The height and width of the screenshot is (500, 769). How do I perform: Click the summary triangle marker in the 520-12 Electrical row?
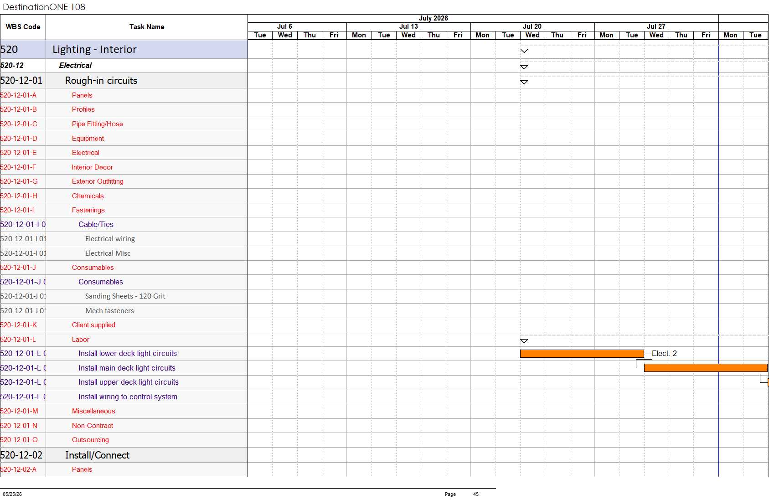(x=524, y=67)
